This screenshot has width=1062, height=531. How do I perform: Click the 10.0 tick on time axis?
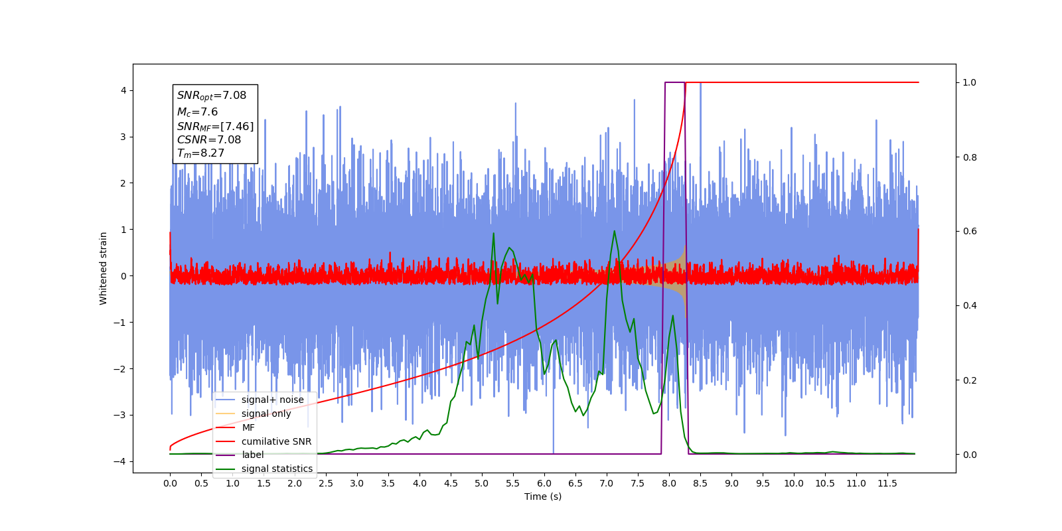pos(794,483)
